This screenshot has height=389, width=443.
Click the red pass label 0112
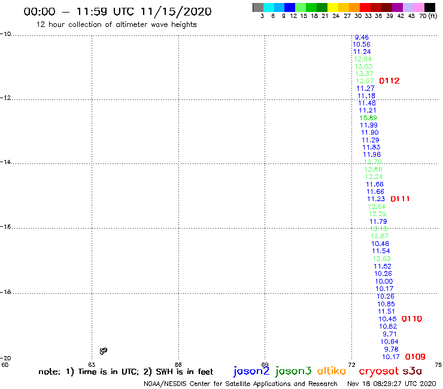(x=389, y=81)
